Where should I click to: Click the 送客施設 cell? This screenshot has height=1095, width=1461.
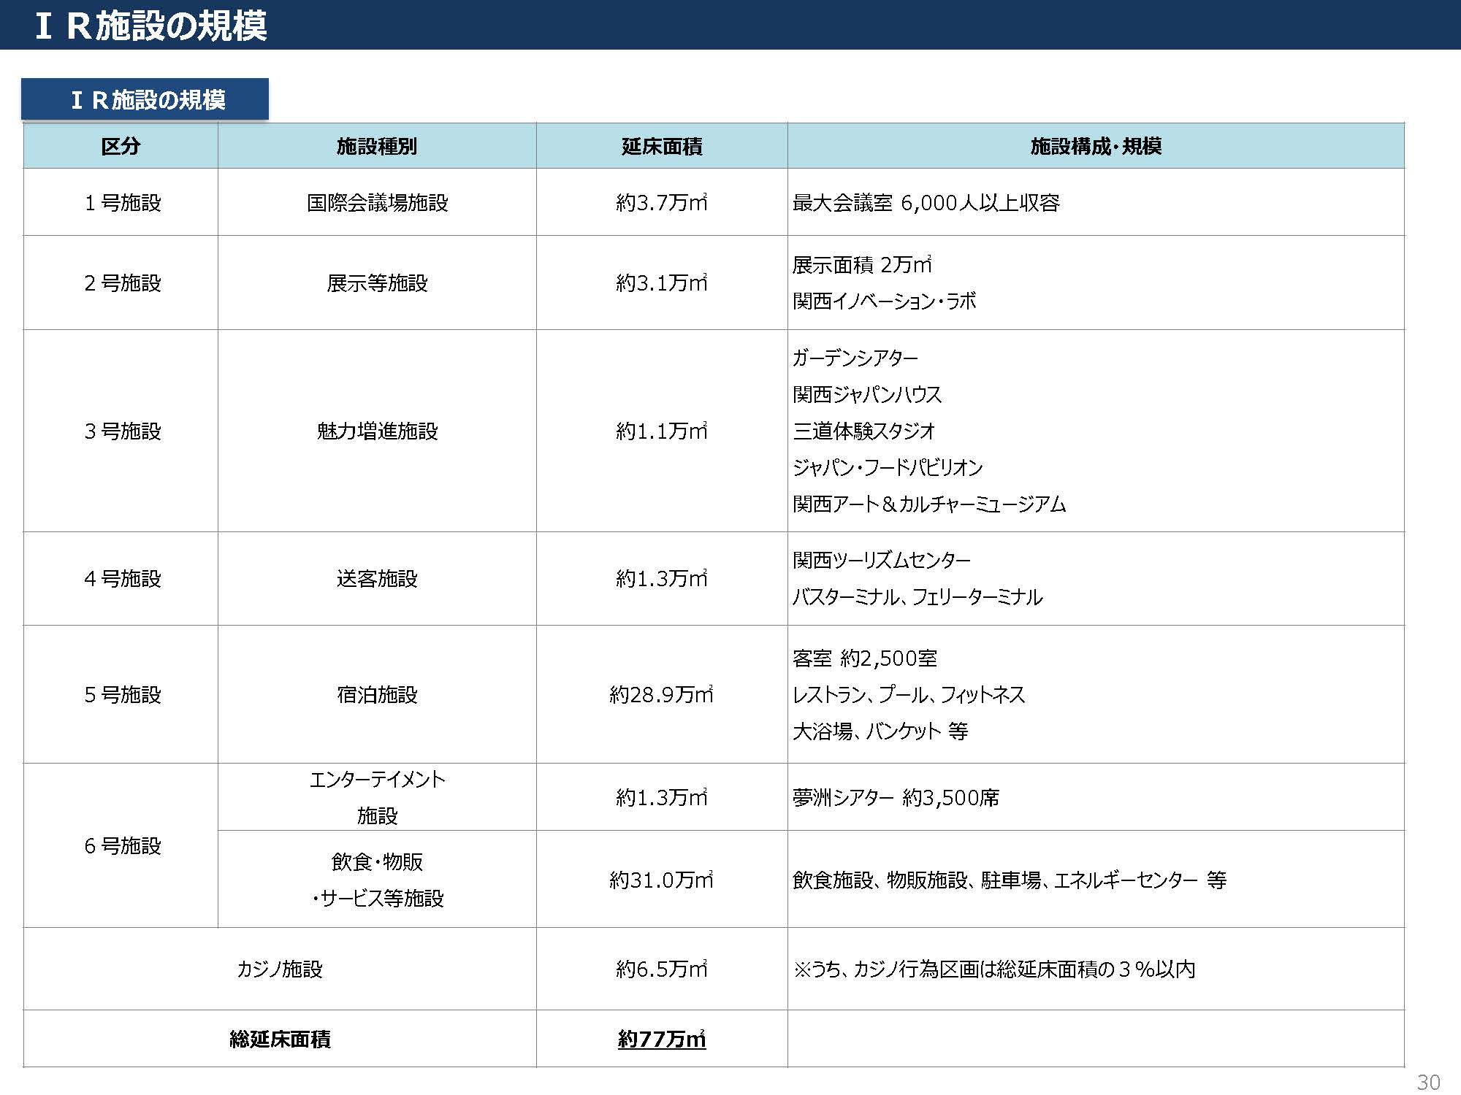click(377, 578)
